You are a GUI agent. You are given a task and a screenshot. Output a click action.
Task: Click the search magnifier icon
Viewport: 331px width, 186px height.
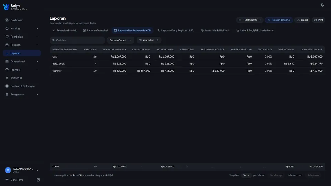[53, 40]
